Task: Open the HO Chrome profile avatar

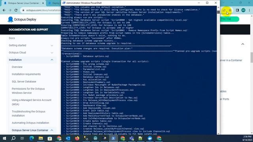Action: pyautogui.click(x=244, y=10)
